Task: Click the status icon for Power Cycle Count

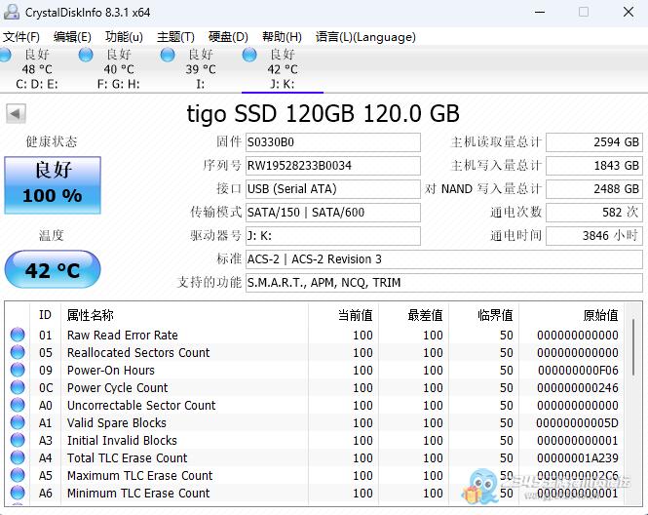Action: pos(18,387)
